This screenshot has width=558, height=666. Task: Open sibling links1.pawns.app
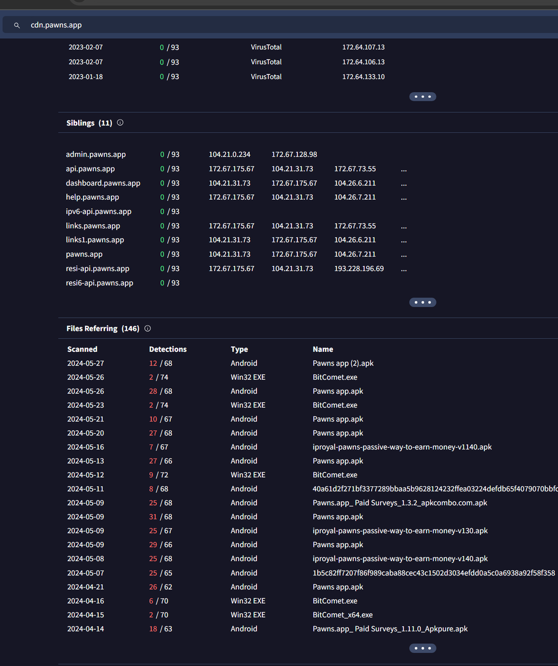click(95, 240)
